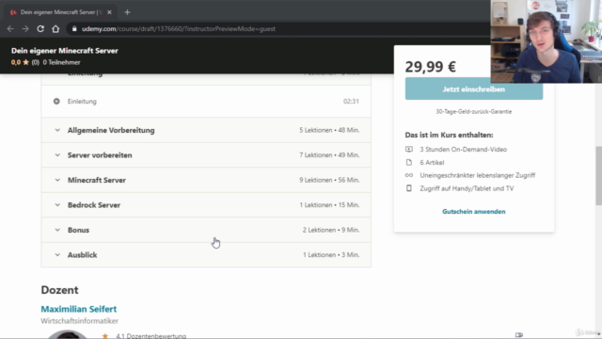602x339 pixels.
Task: Click the Dozent heading
Action: click(59, 290)
